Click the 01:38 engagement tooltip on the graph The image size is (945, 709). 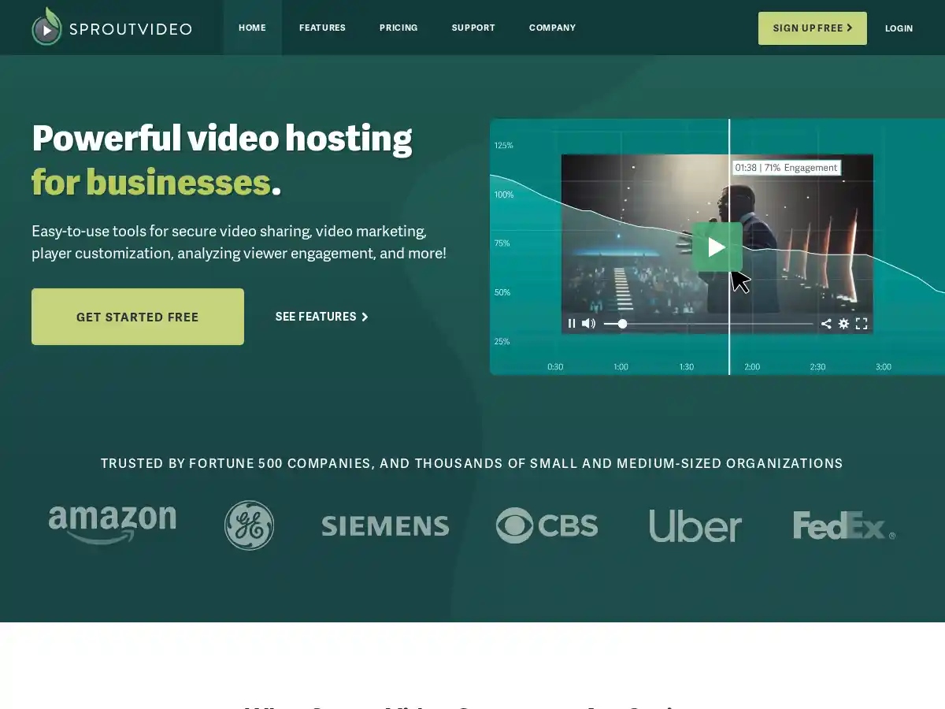(786, 167)
